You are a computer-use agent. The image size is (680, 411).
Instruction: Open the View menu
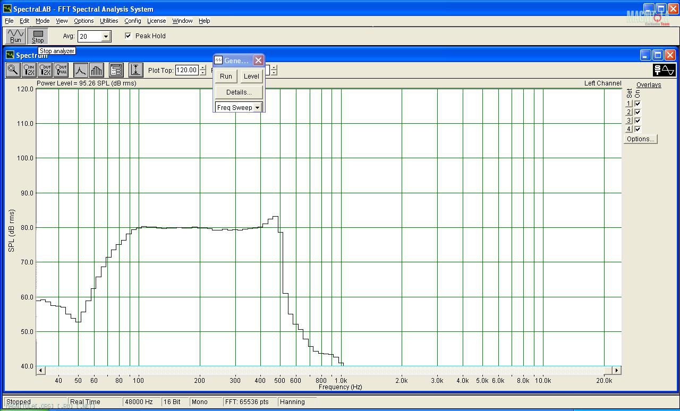point(62,21)
